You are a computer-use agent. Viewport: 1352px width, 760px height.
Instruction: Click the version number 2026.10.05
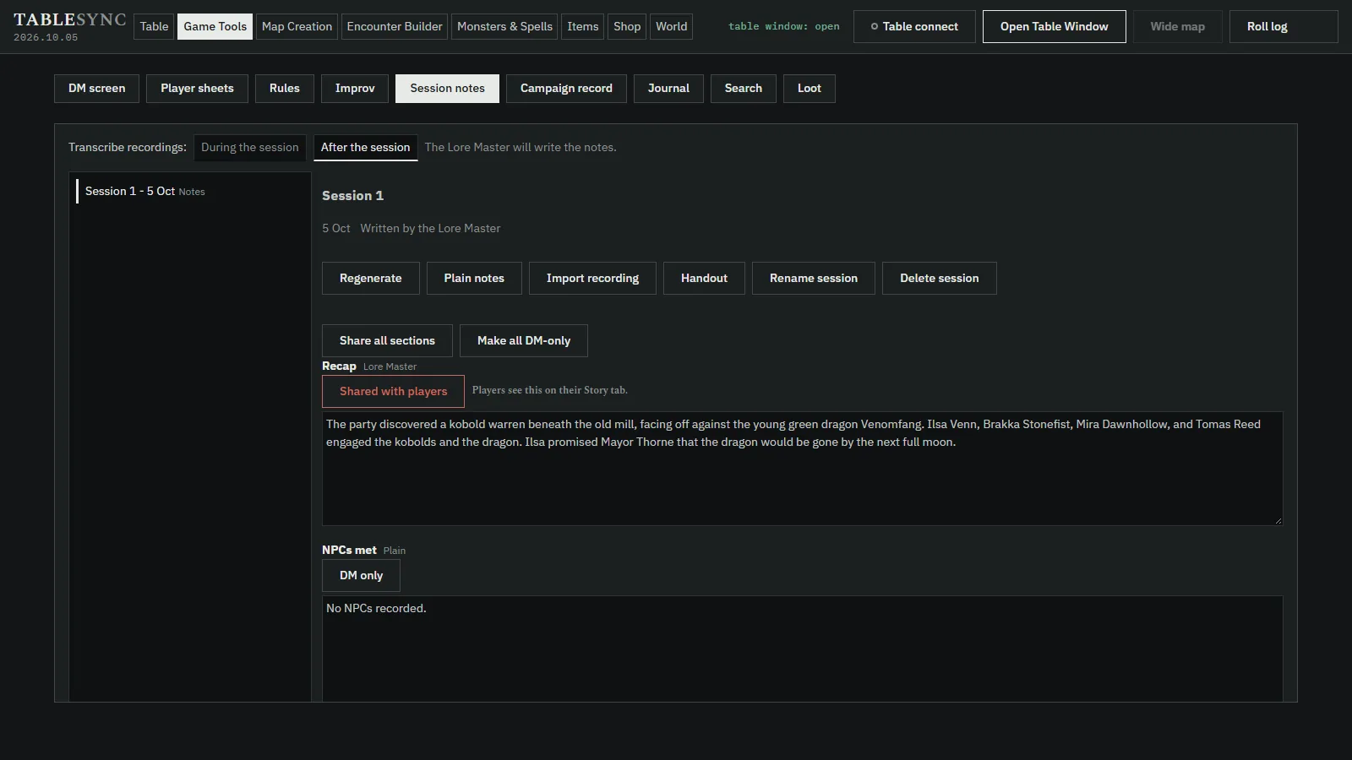click(x=46, y=37)
